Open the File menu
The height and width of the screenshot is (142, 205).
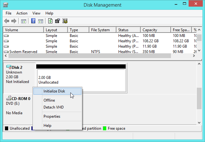pos(9,13)
